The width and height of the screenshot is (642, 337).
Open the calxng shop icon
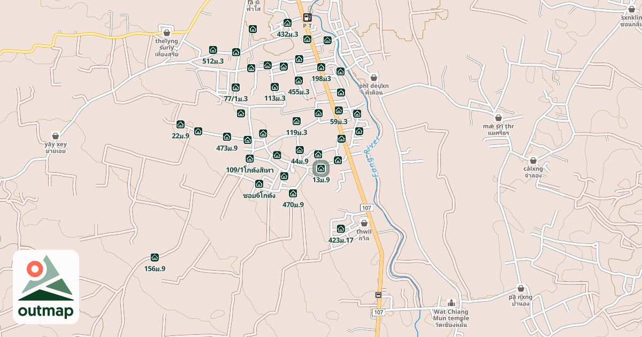coord(533,160)
